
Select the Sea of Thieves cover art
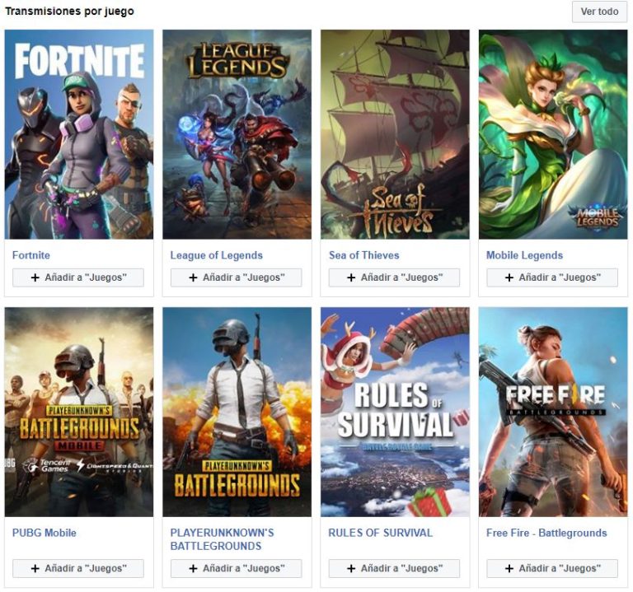pyautogui.click(x=395, y=134)
